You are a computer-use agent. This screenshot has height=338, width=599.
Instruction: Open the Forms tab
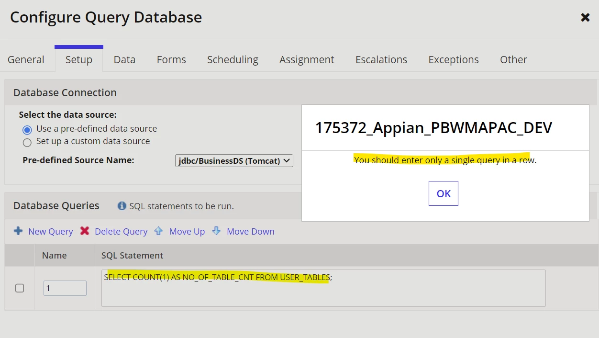coord(171,59)
